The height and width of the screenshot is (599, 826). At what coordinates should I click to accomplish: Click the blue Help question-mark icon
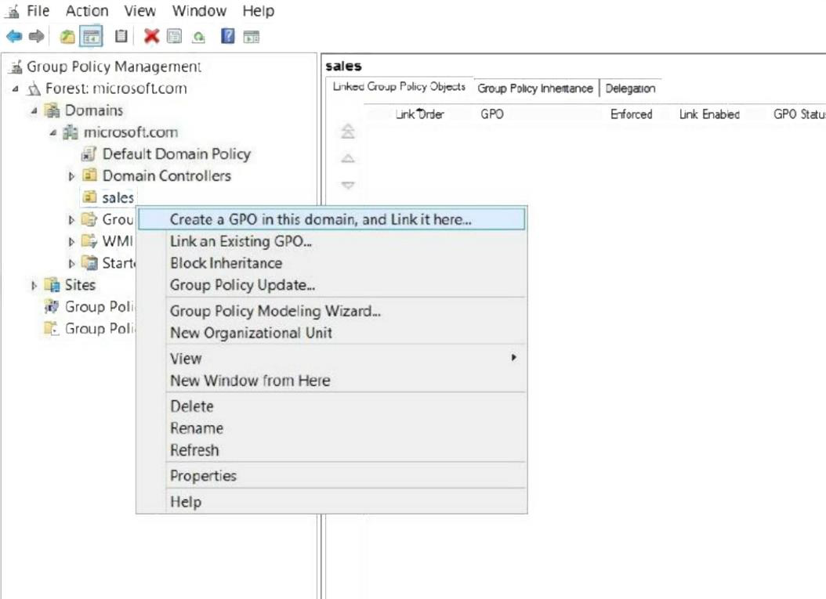227,36
